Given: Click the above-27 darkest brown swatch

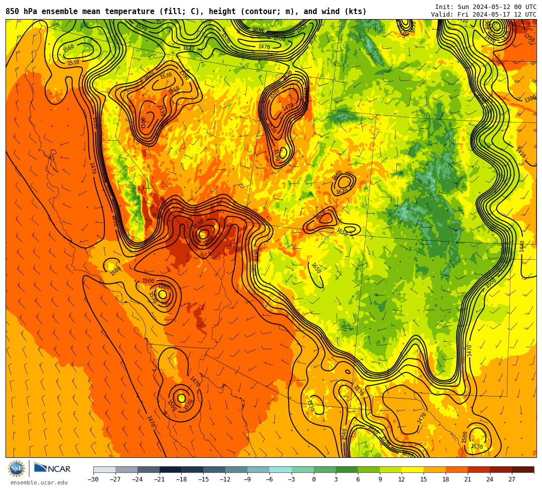Looking at the screenshot, I should [523, 469].
